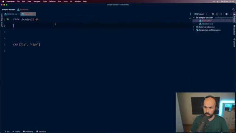Click line number 6 in the gutter

[x=5, y=51]
